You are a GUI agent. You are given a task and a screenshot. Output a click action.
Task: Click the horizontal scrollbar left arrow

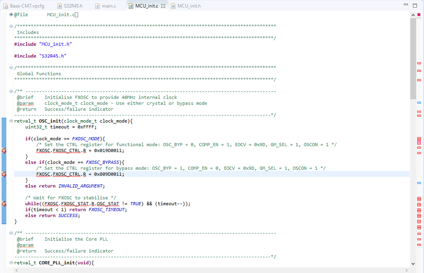17,270
